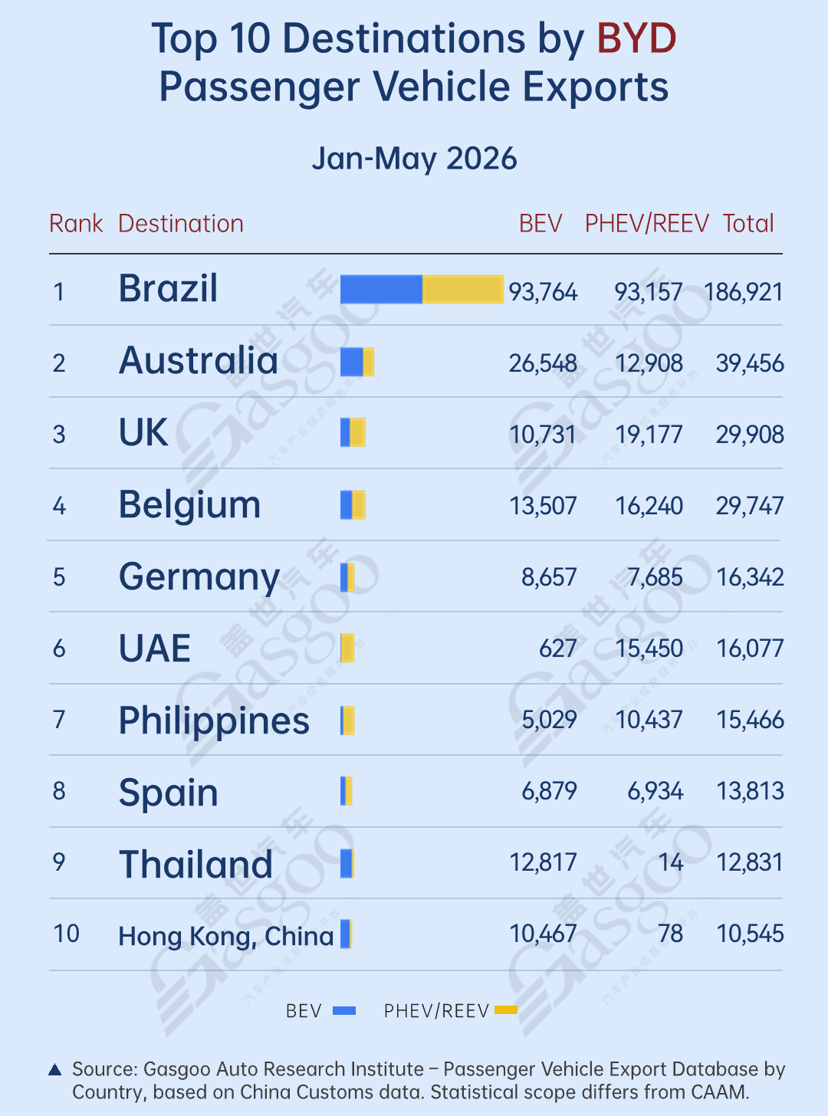This screenshot has width=828, height=1116.
Task: Click the Total column header
Action: 748,223
